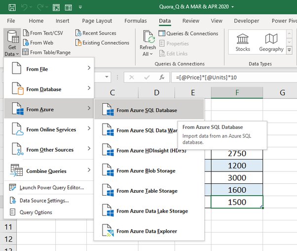Select the Stocks data type

coord(243,42)
